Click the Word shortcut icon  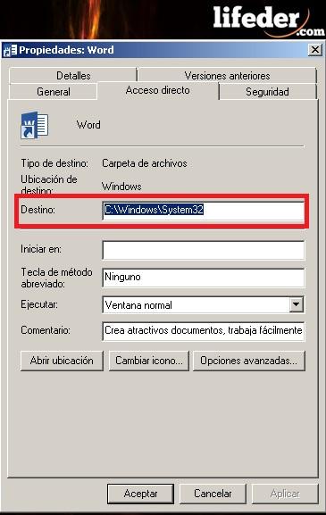[35, 125]
